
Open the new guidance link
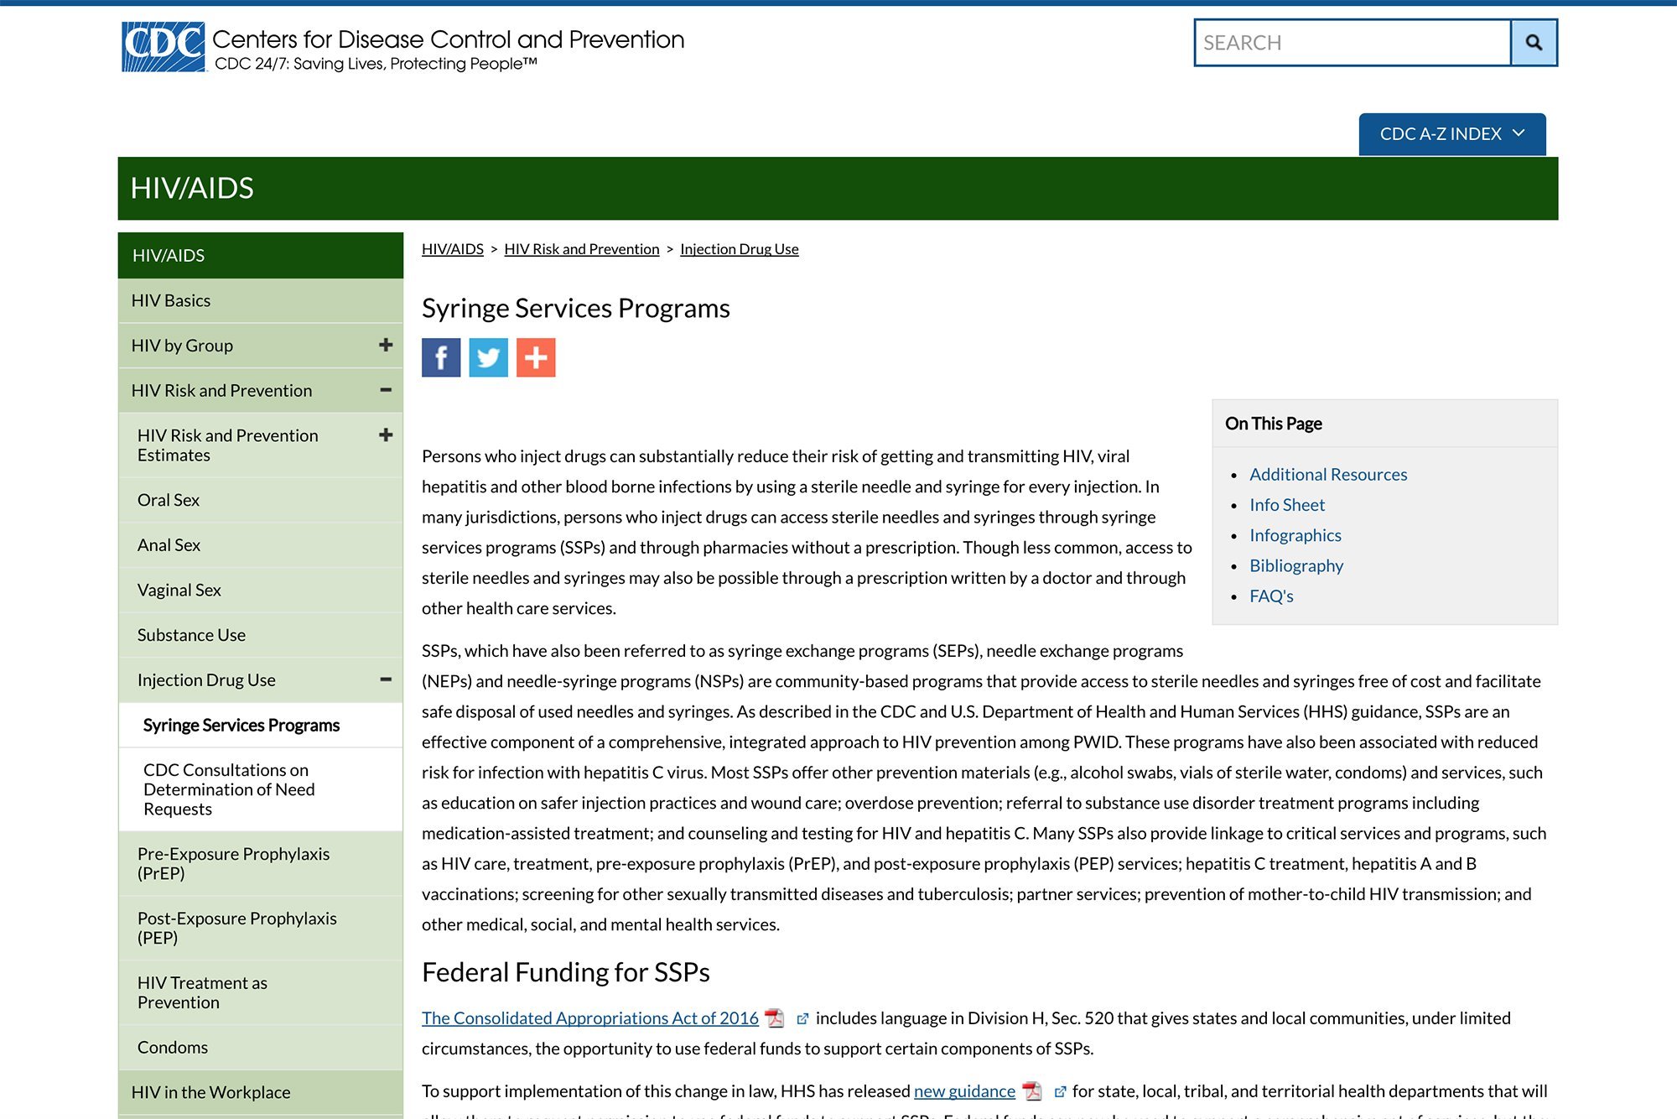964,1091
